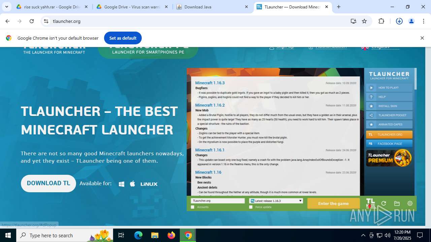431x242 pixels.
Task: Open the Chrome profile avatar
Action: point(411,21)
